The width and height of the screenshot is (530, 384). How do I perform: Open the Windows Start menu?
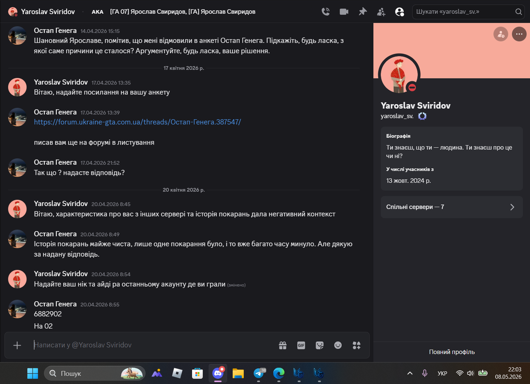point(32,373)
